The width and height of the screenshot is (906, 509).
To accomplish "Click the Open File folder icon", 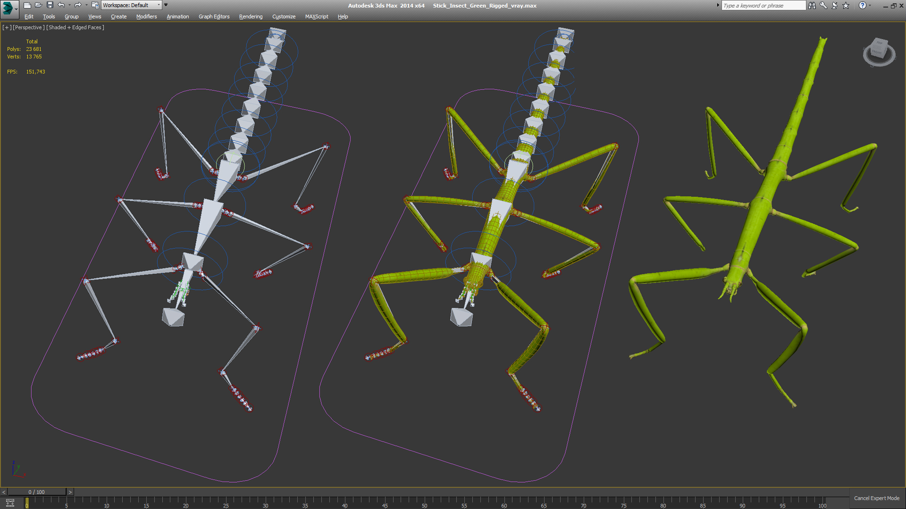I will pyautogui.click(x=38, y=5).
